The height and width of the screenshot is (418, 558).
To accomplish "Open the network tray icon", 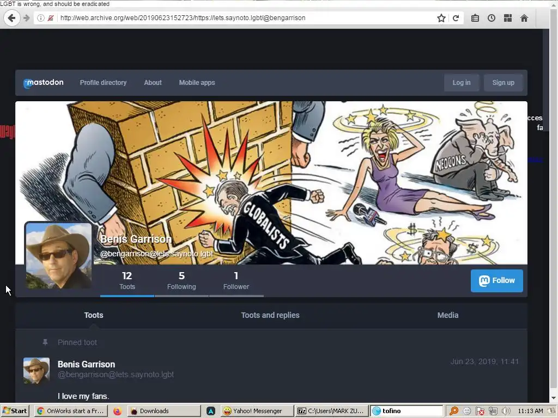I will coord(493,411).
